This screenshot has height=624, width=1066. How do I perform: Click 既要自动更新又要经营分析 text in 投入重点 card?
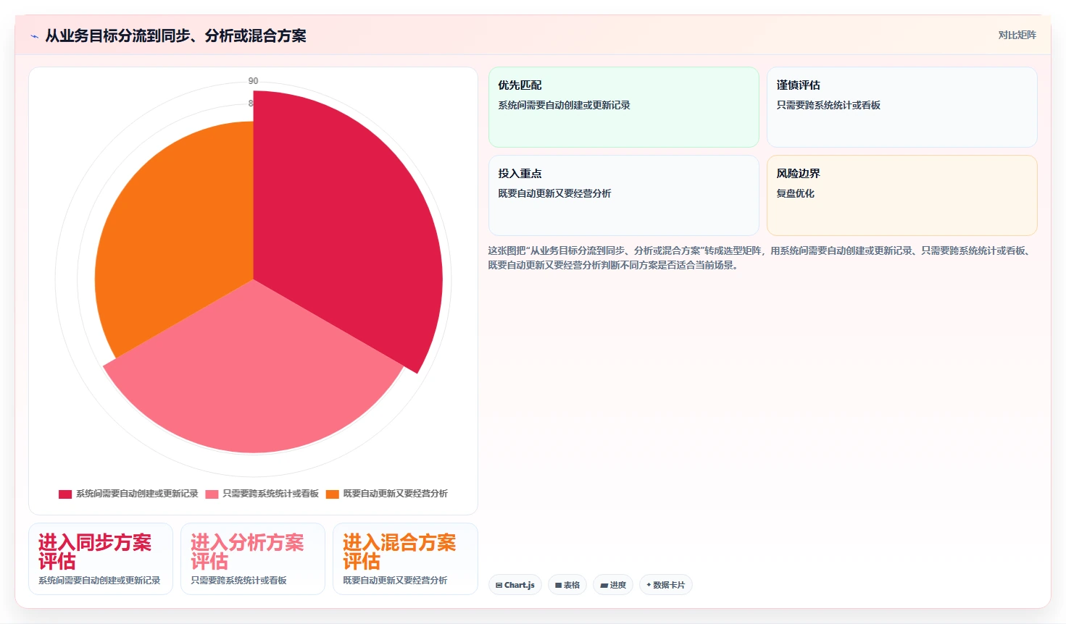click(x=554, y=193)
